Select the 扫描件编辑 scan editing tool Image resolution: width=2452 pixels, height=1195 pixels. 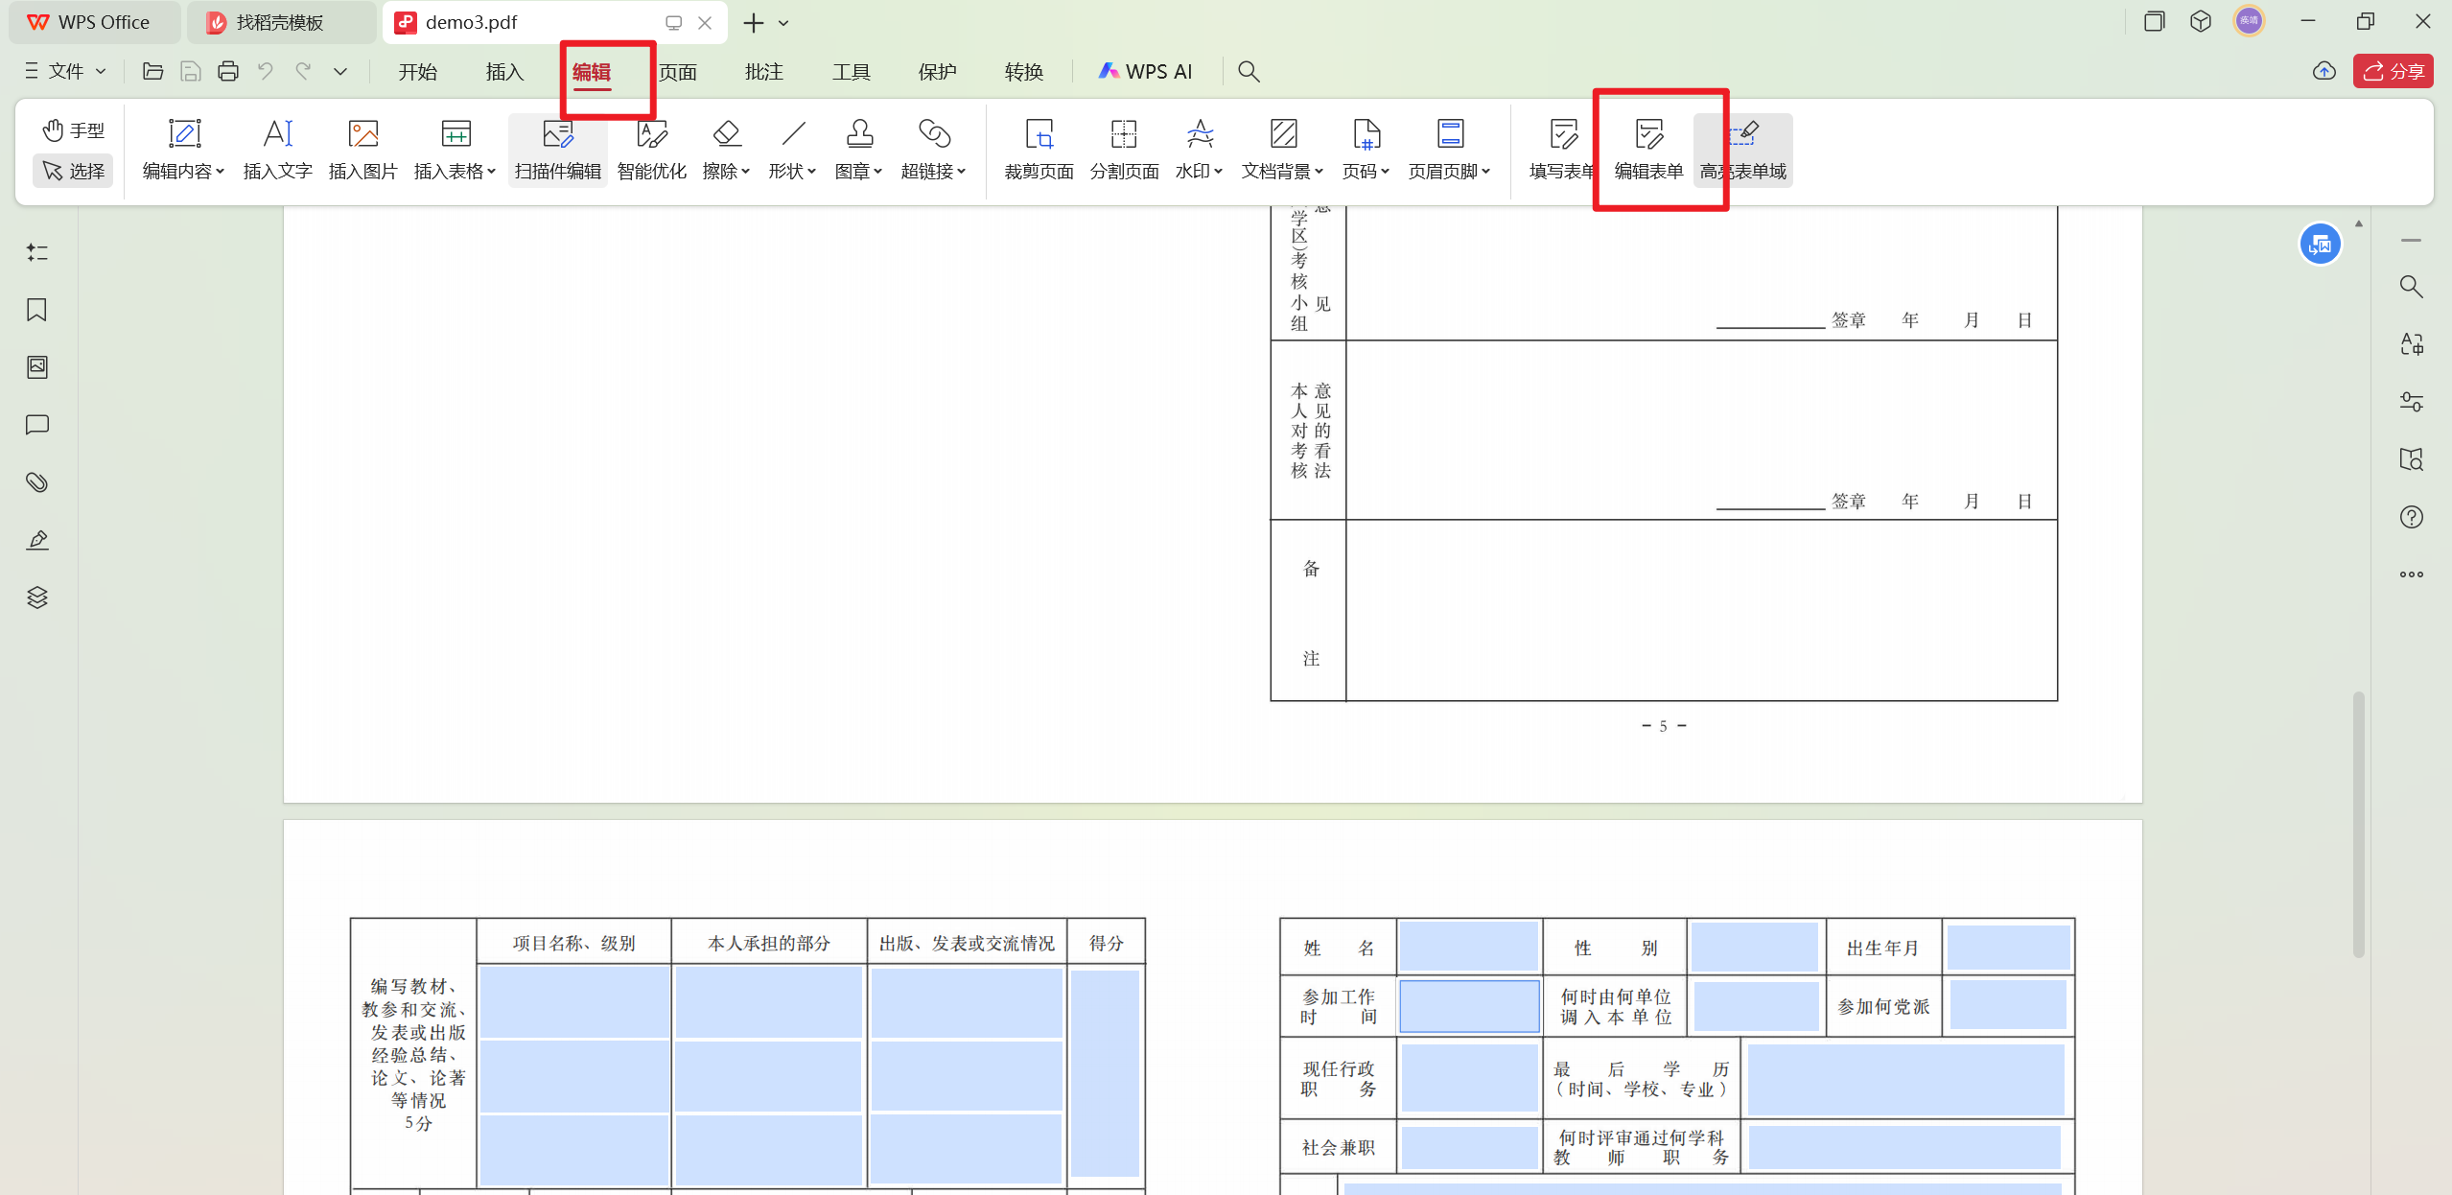tap(556, 149)
